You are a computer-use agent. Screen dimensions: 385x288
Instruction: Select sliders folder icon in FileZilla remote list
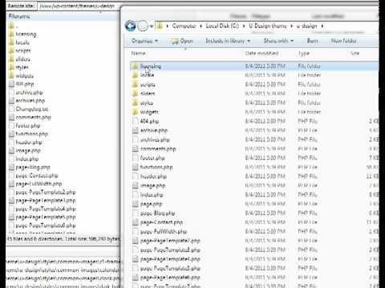(11, 59)
